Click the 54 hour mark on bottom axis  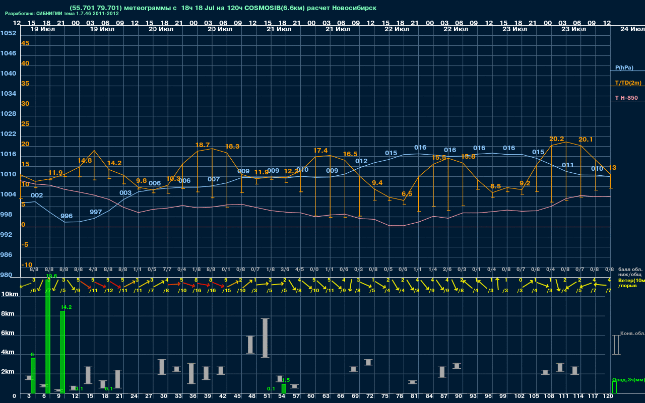(281, 397)
